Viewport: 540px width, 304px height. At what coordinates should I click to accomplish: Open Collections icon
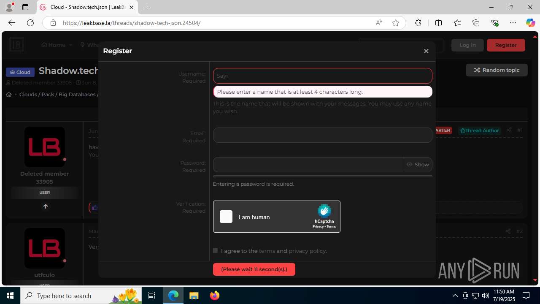coord(476,23)
